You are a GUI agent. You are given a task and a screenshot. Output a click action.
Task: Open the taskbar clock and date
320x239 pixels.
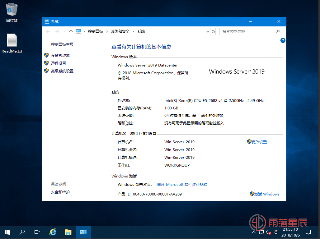point(290,232)
